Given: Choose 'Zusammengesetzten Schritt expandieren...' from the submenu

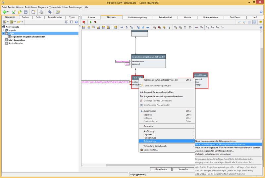Looking at the screenshot, I should (214, 151).
